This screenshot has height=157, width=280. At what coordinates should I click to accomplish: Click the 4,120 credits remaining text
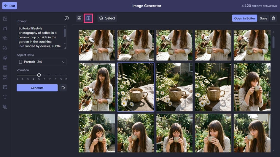(x=259, y=6)
